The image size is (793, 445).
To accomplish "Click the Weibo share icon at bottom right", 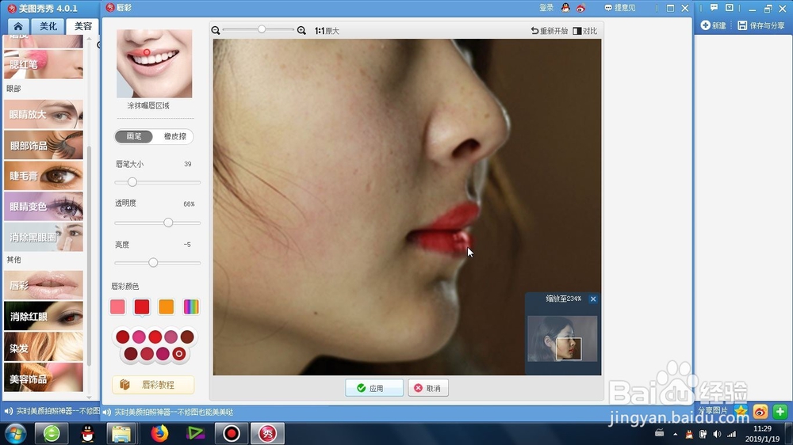I will (x=760, y=411).
